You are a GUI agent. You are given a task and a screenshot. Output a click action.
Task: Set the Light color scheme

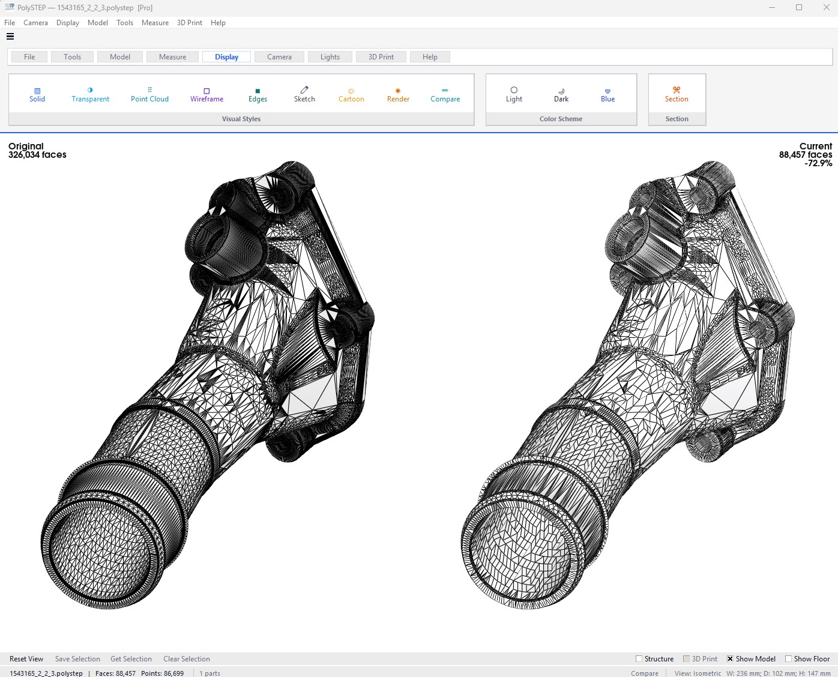[x=514, y=94]
